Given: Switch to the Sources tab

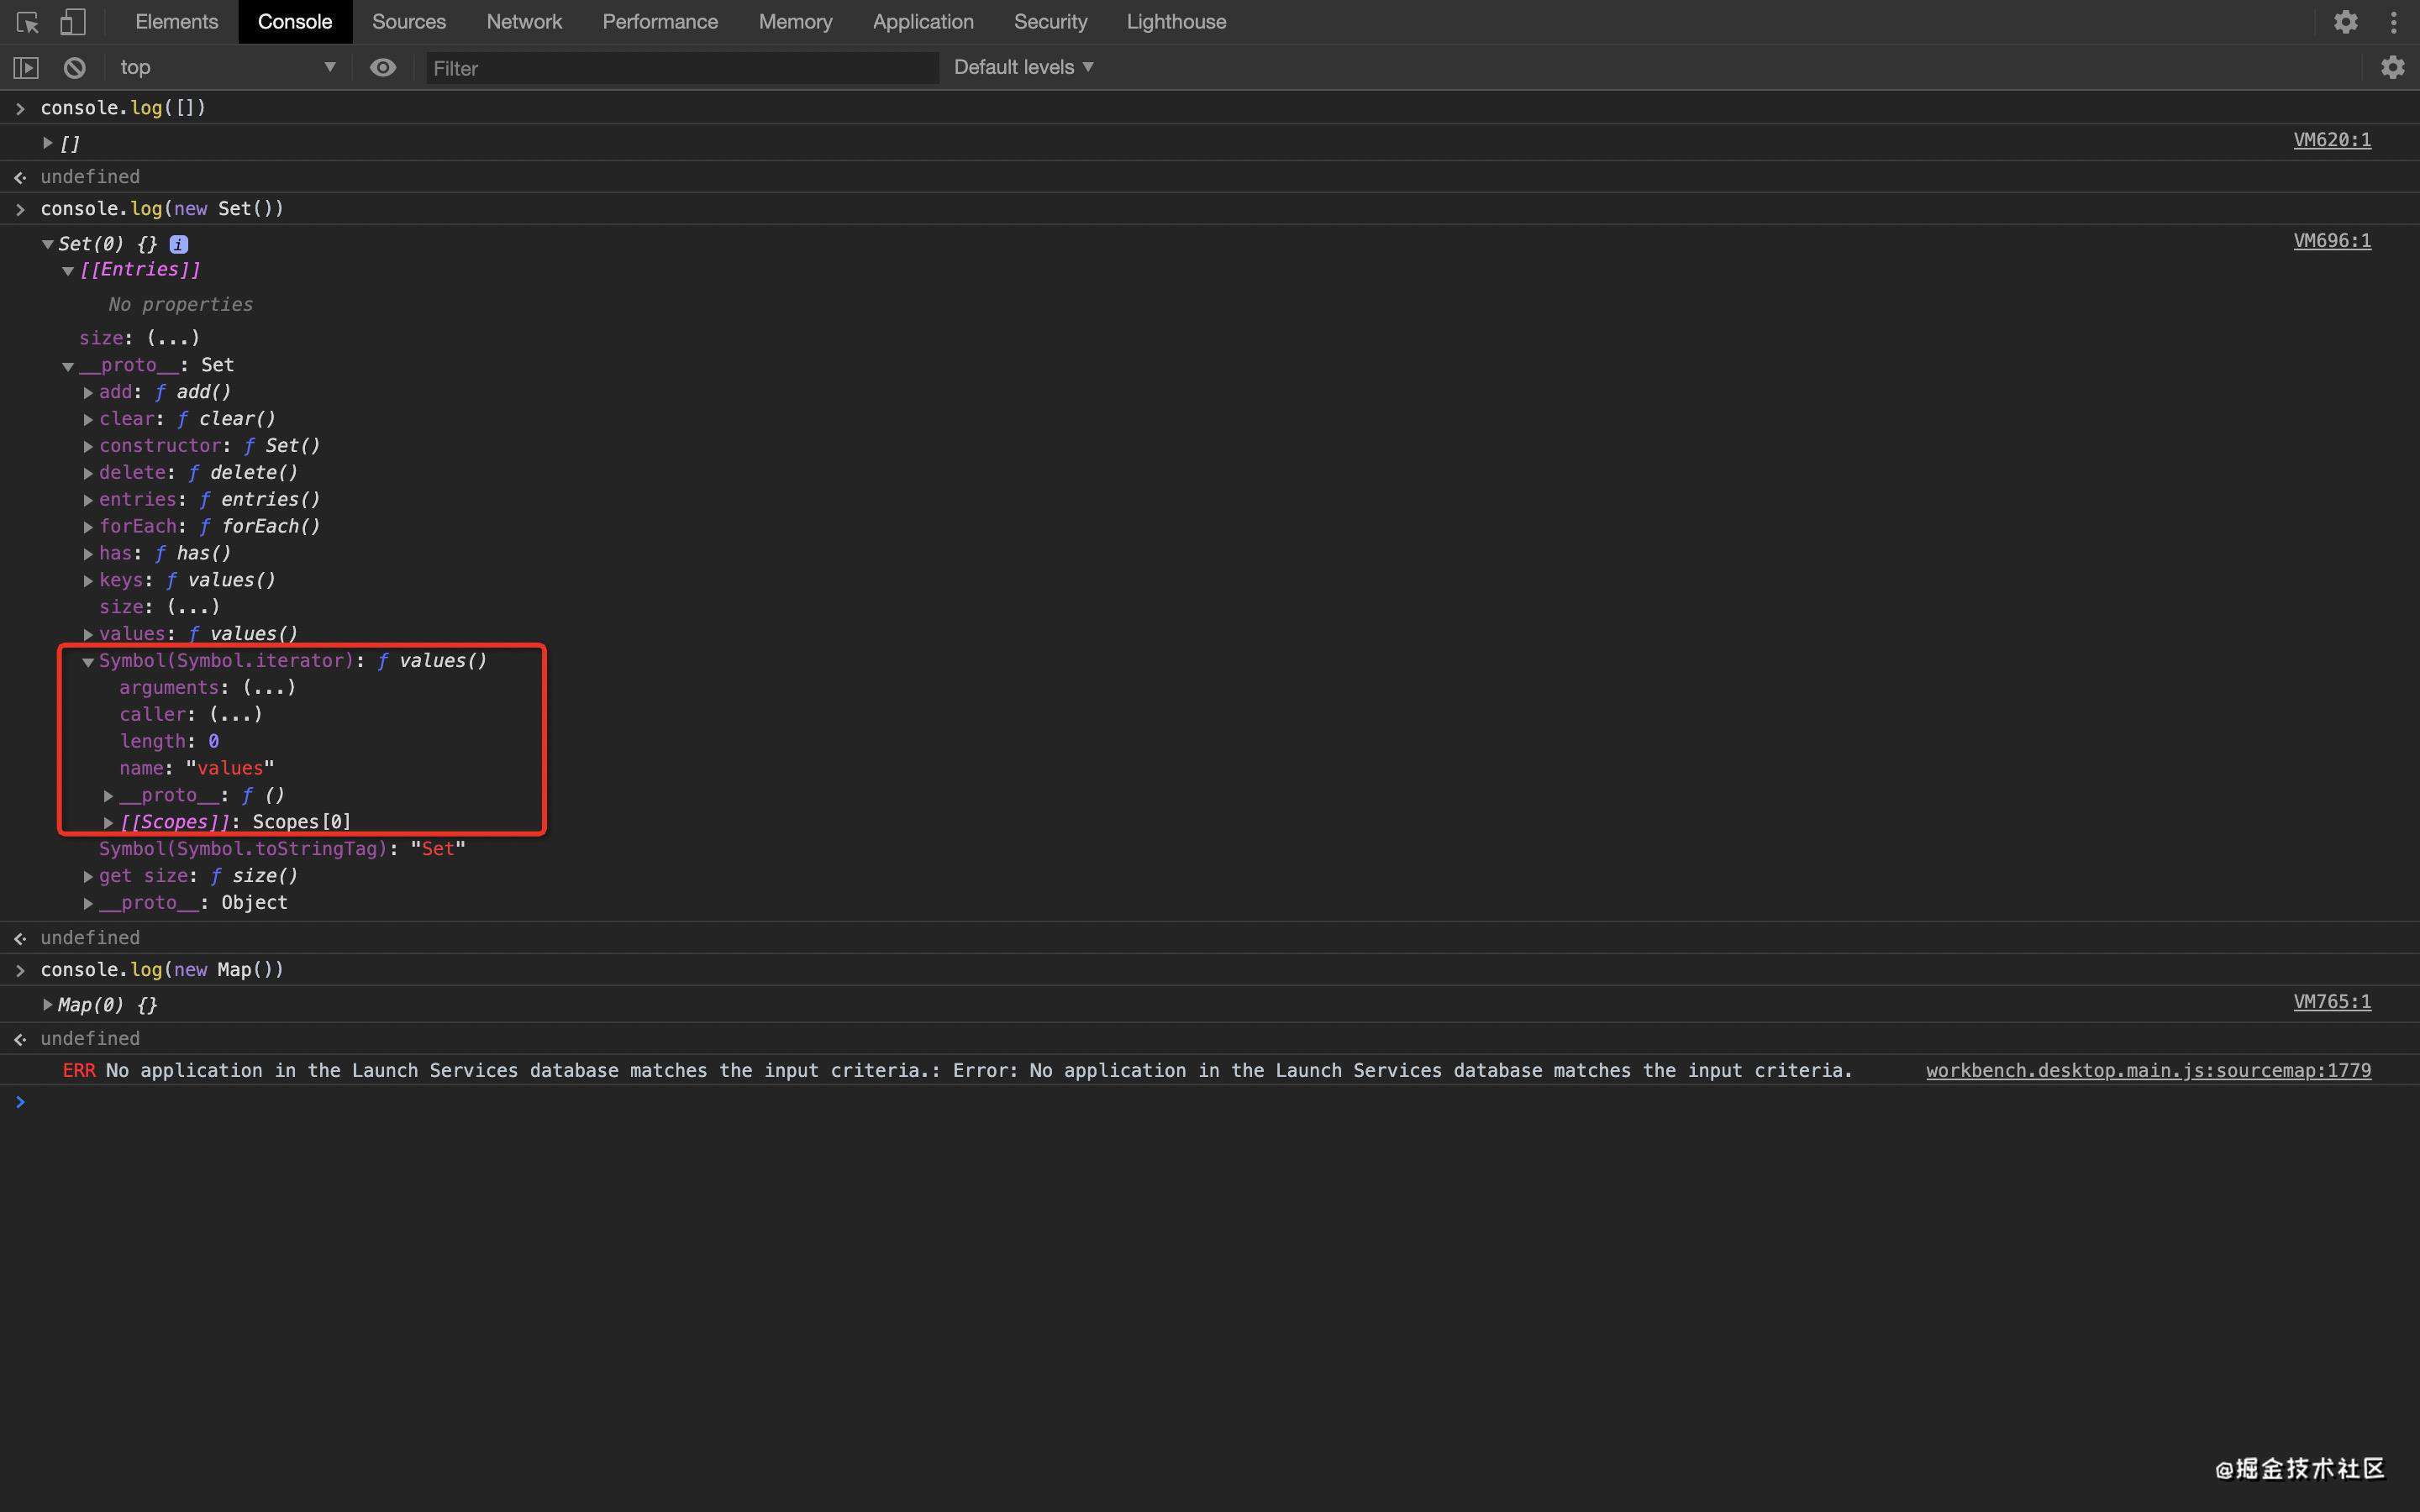Looking at the screenshot, I should (x=409, y=21).
